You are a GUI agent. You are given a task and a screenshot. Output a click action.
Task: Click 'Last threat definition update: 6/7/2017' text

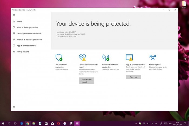71,34
